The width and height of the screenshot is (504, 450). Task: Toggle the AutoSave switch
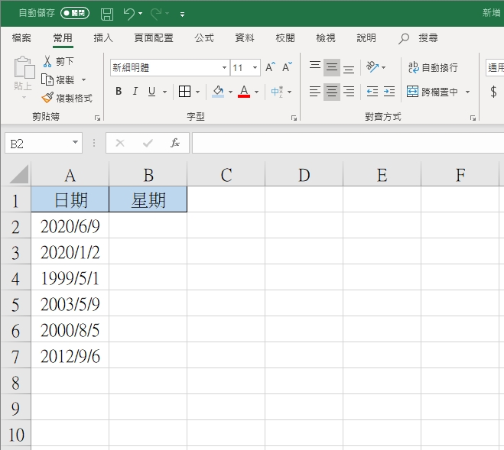[x=74, y=14]
